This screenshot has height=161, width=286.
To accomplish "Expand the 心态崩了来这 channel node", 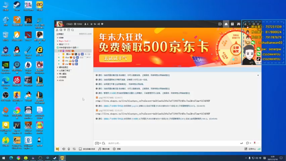I will coord(58,70).
